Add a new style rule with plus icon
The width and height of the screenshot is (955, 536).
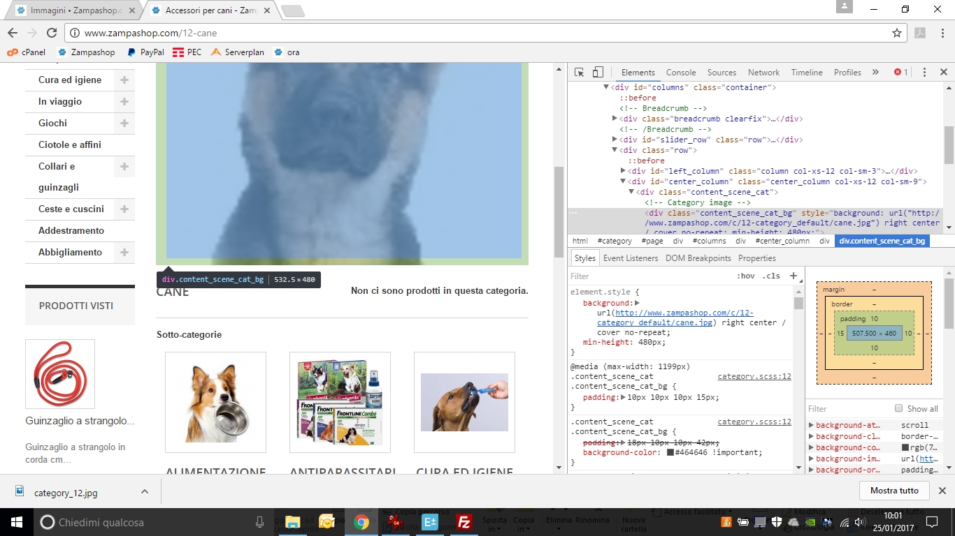click(x=794, y=276)
